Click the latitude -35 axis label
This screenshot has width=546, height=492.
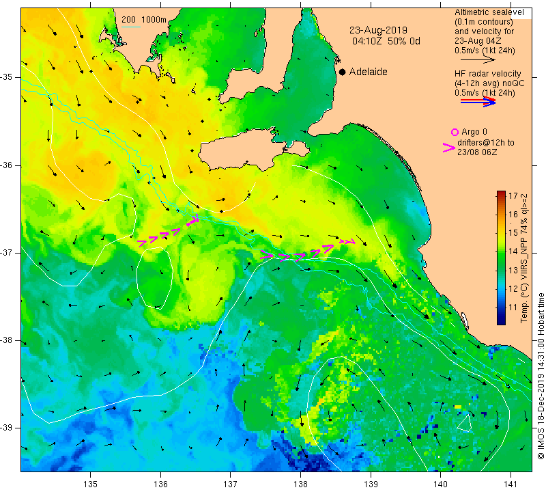point(6,77)
